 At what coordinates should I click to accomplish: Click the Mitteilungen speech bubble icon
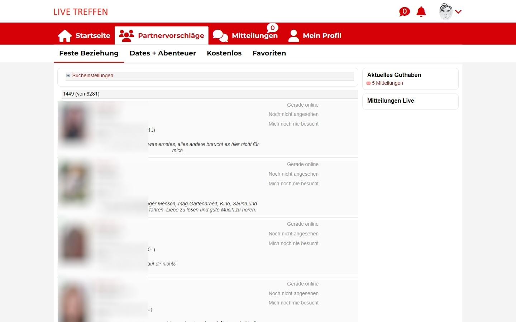(x=220, y=35)
